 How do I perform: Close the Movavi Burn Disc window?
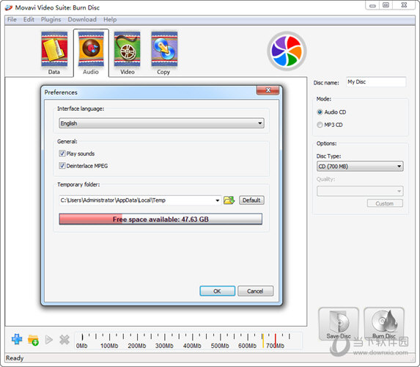pos(404,5)
